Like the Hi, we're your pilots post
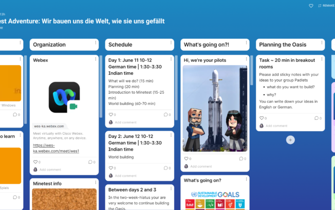This screenshot has height=210, width=335. tap(186, 159)
